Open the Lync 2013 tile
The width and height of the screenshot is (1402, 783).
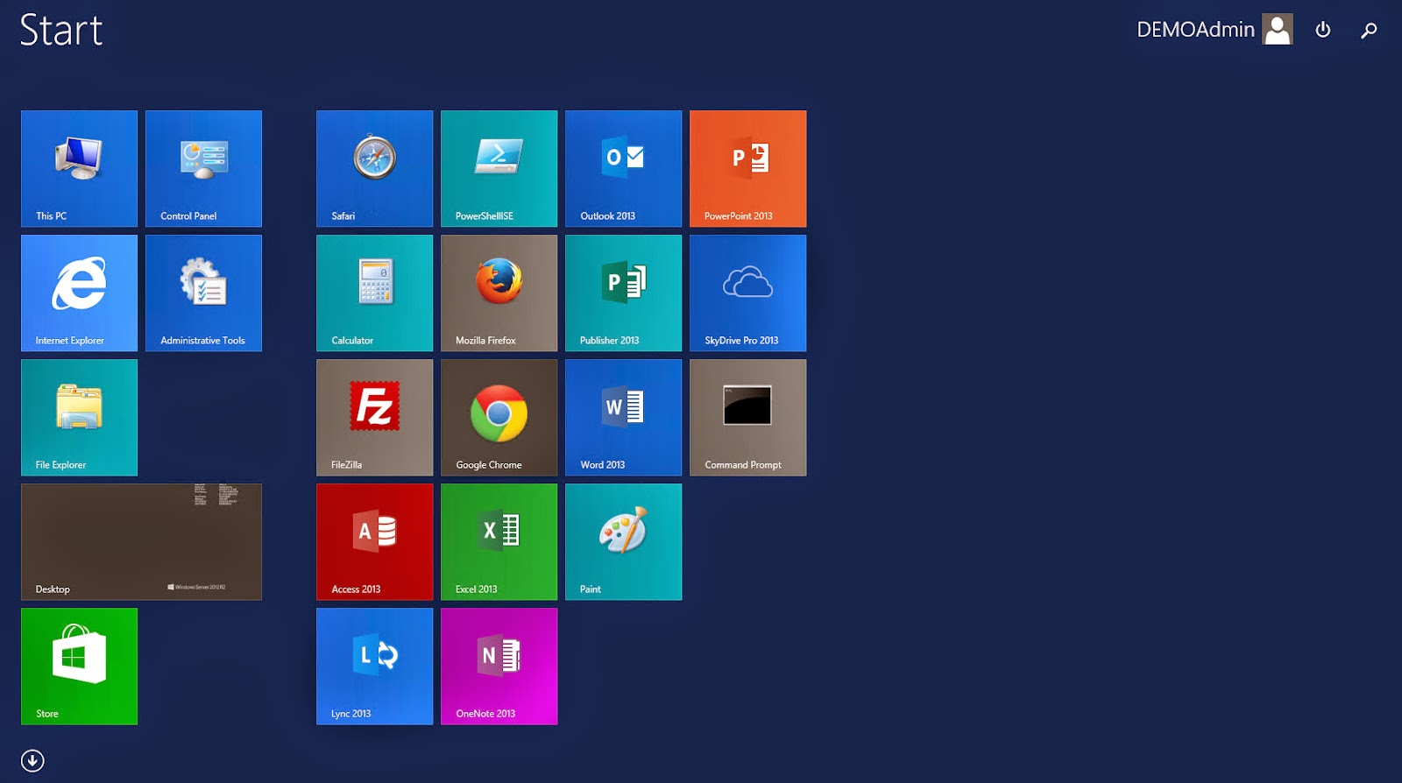[374, 666]
